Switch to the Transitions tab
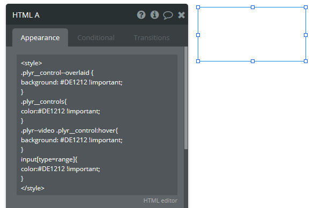The width and height of the screenshot is (313, 208). (x=152, y=37)
